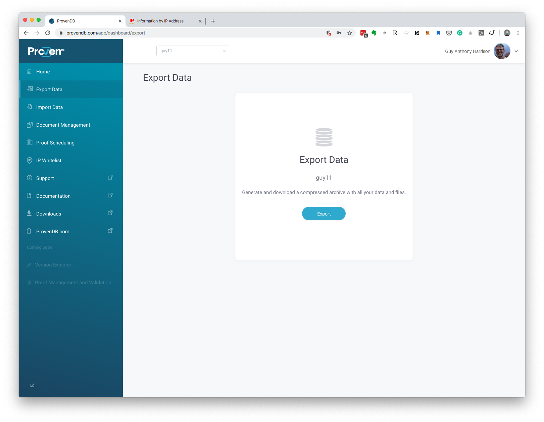Open the Medium M extension

417,33
